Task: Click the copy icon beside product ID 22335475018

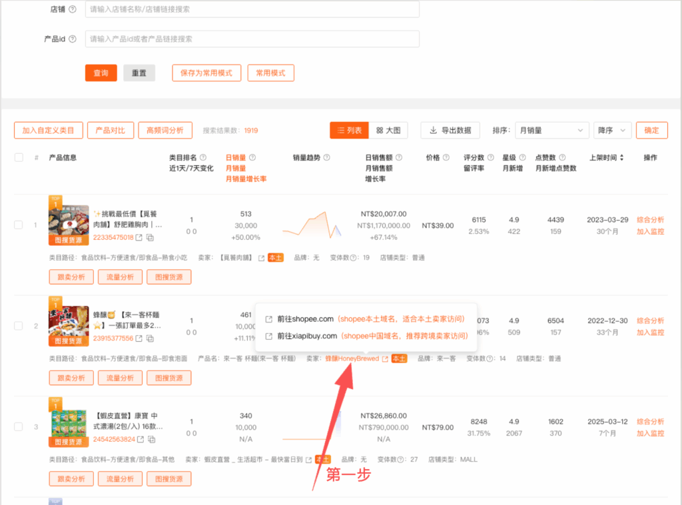Action: 151,238
